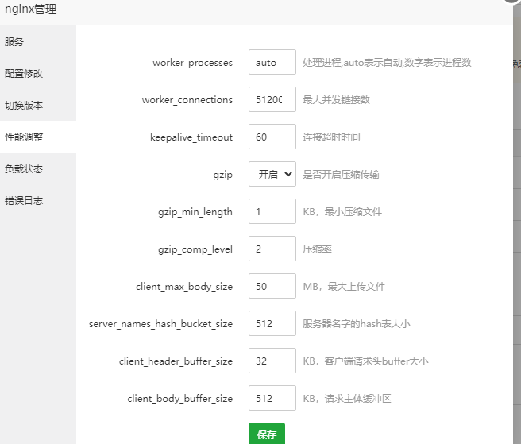Click the hint 处理进程,auto表示自动,数字表示进程数

(387, 63)
